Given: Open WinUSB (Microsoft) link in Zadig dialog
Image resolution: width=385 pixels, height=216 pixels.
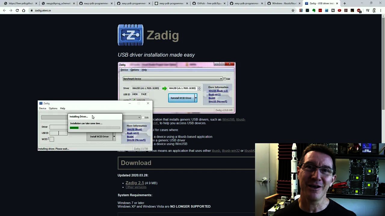Looking at the screenshot, I should 136,140.
